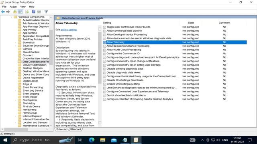Click the tree pane horizontal scrollbar thumb
Viewport: 257px width, 144px height.
[16, 129]
